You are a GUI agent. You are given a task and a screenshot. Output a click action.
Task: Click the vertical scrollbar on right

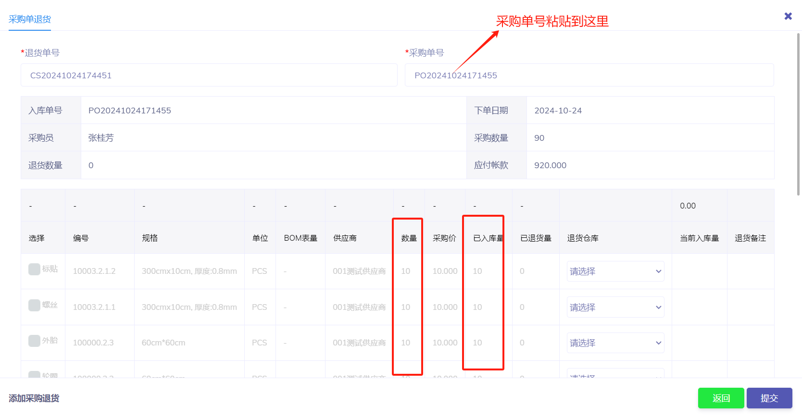(798, 115)
